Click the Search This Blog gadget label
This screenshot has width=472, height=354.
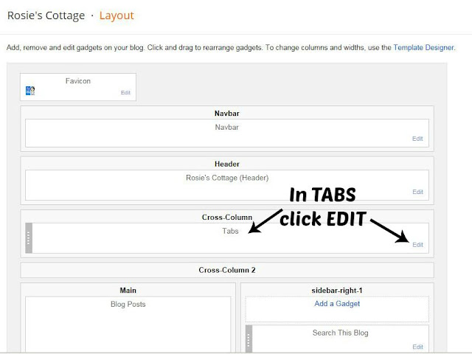tap(340, 333)
